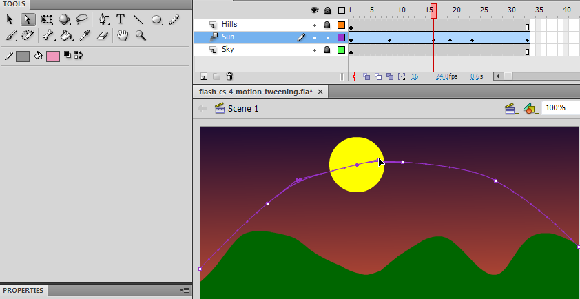Select the Free Transform tool
This screenshot has height=299, width=580.
click(x=47, y=19)
